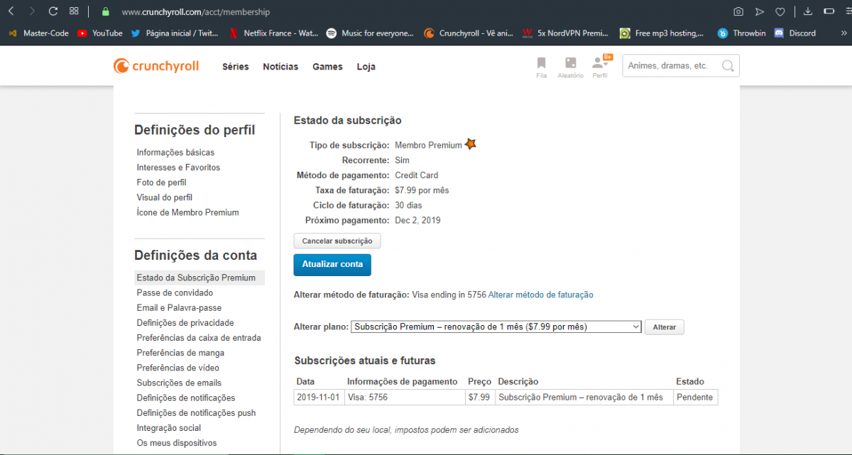Type in the Animes, dramas search field
Screen dimensions: 852x455
click(671, 66)
